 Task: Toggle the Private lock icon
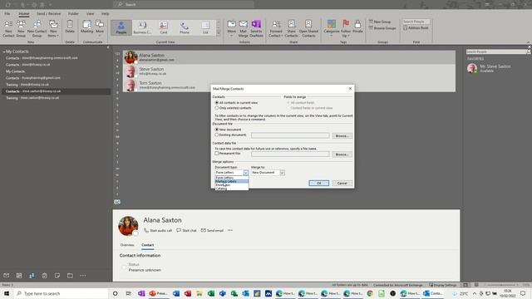pos(357,27)
